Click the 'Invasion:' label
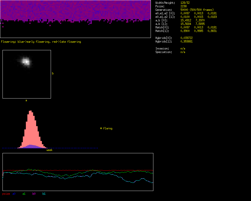Screen dimensions: 251x201 tap(162, 48)
